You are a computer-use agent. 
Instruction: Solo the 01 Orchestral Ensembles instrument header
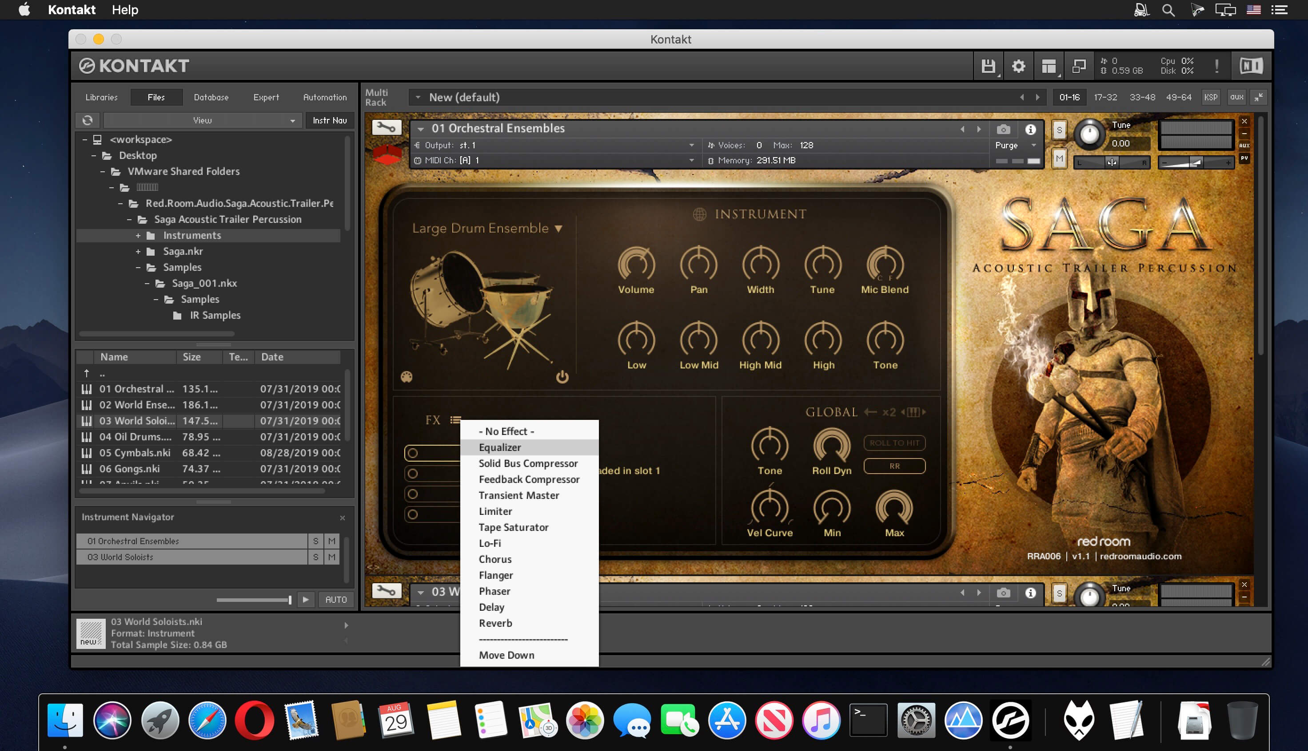(1059, 130)
